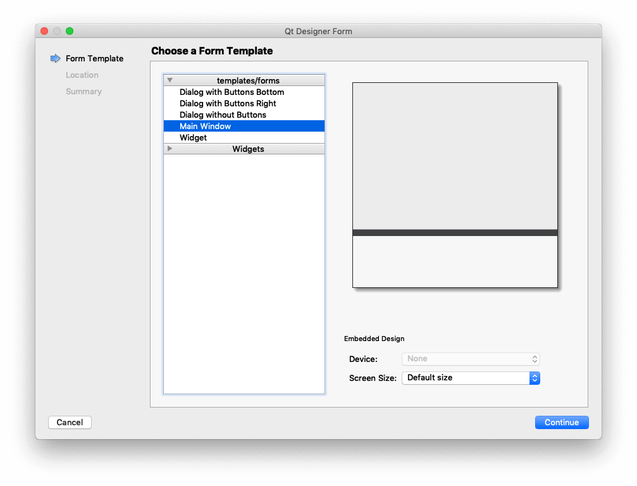Collapse the templates/forms group triangle
637x486 pixels.
point(170,80)
